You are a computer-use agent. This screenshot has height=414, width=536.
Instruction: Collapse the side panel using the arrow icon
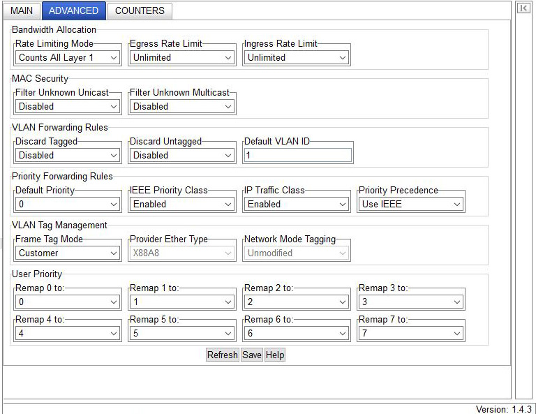(523, 8)
